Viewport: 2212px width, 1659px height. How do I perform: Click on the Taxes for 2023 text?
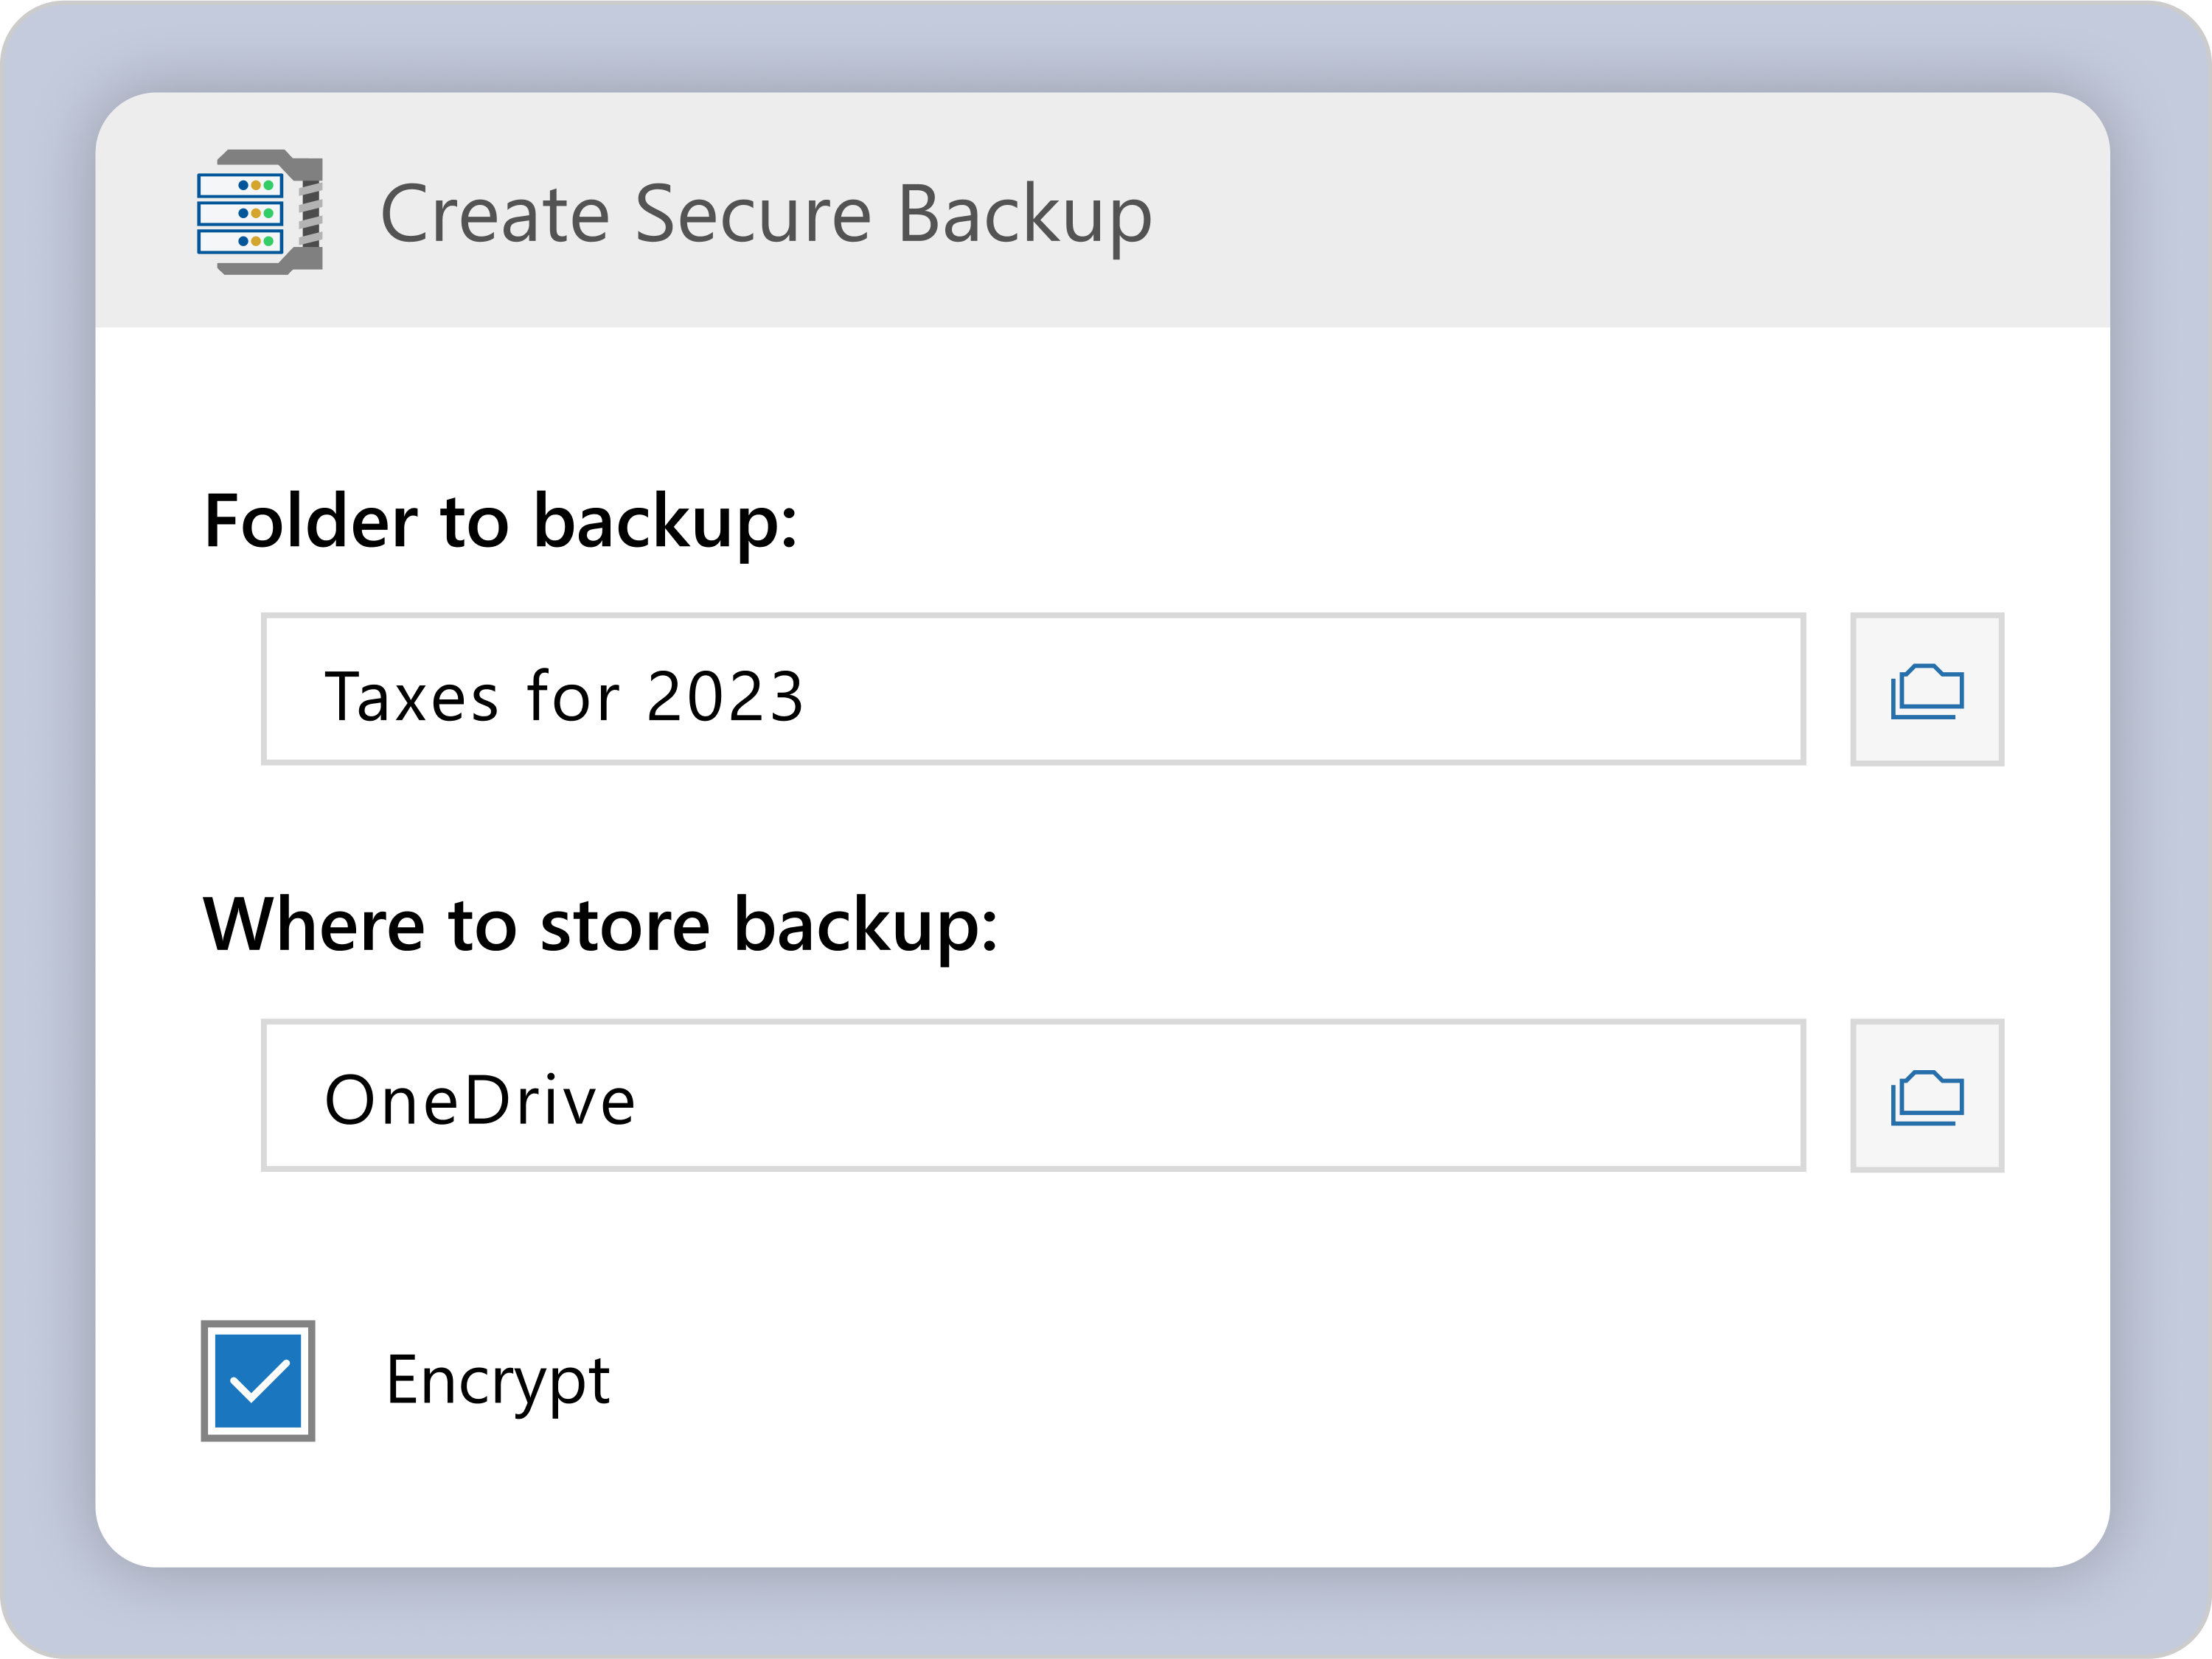pyautogui.click(x=564, y=696)
